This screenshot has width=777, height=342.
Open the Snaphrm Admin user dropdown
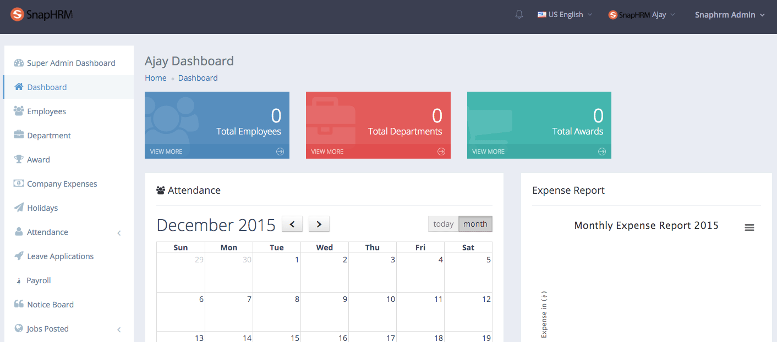(730, 15)
